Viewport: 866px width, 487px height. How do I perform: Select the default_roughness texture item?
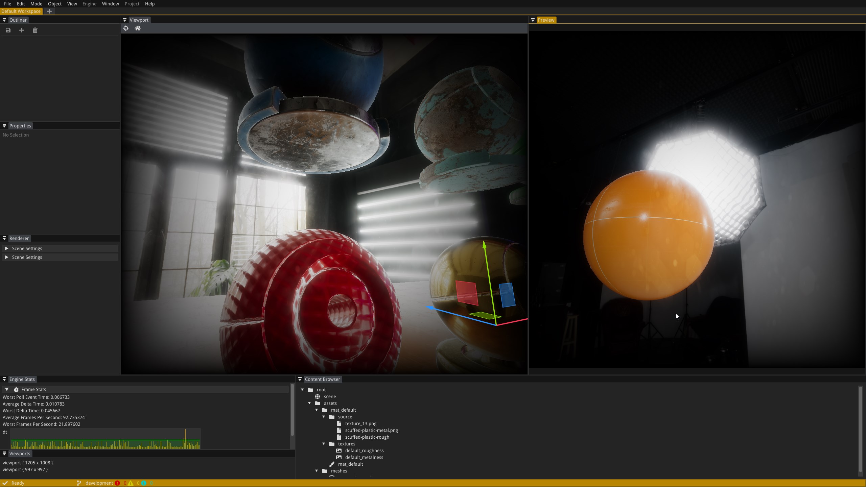364,451
